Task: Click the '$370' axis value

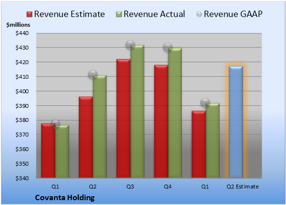Action: coord(22,135)
